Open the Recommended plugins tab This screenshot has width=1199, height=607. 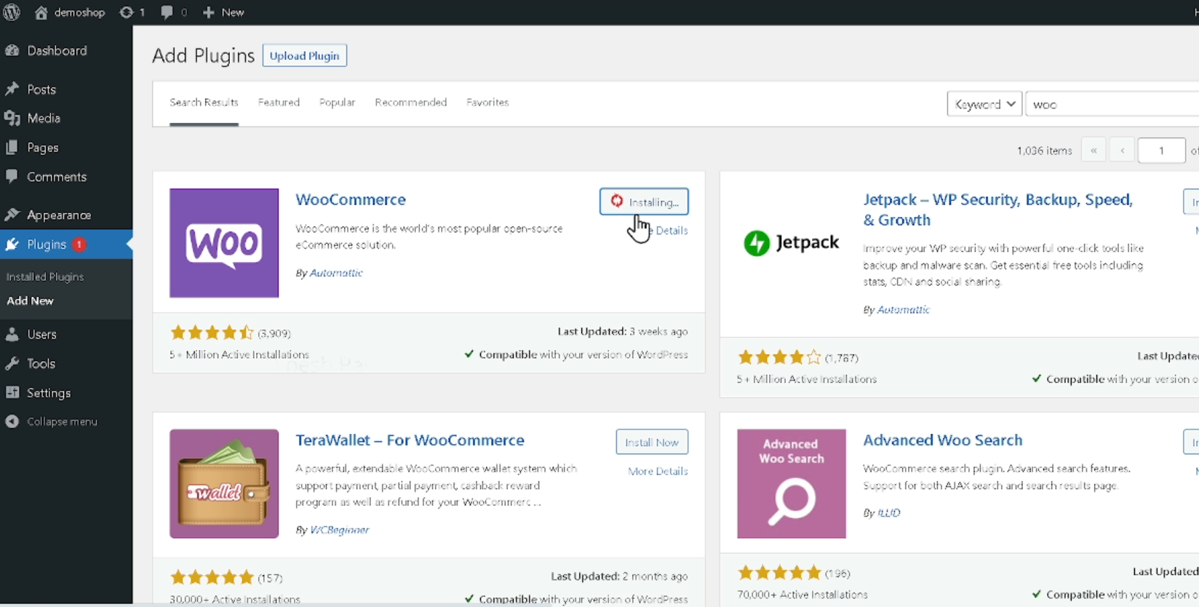coord(410,103)
